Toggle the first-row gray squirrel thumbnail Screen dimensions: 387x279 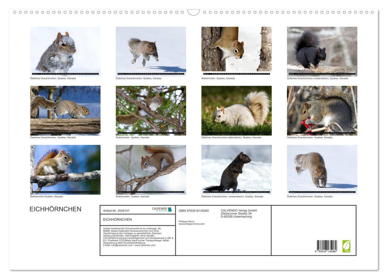tap(65, 50)
